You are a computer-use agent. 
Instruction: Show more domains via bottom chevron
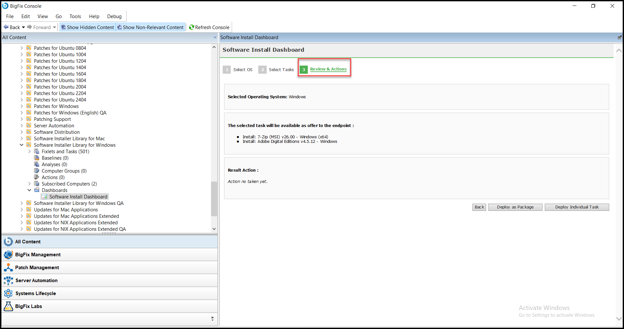[212, 318]
